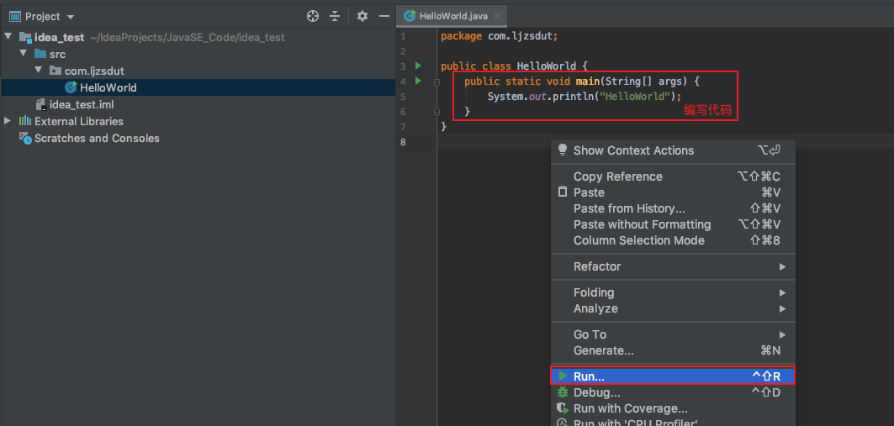The image size is (894, 426).
Task: Collapse the src folder
Action: point(24,54)
